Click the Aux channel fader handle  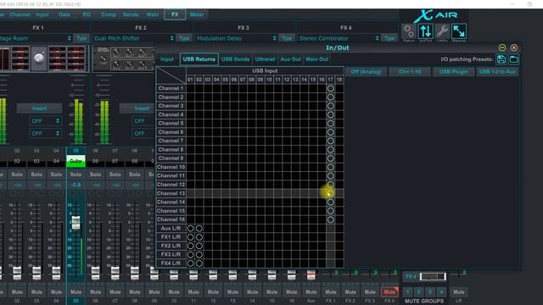click(311, 274)
